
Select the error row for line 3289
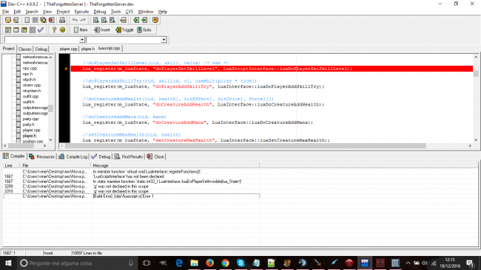131,186
